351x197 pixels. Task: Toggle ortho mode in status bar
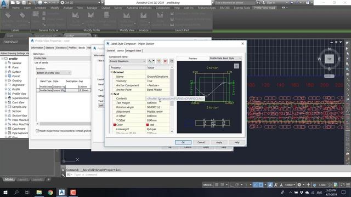231,185
